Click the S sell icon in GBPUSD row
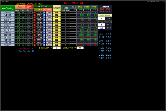 (35, 35)
